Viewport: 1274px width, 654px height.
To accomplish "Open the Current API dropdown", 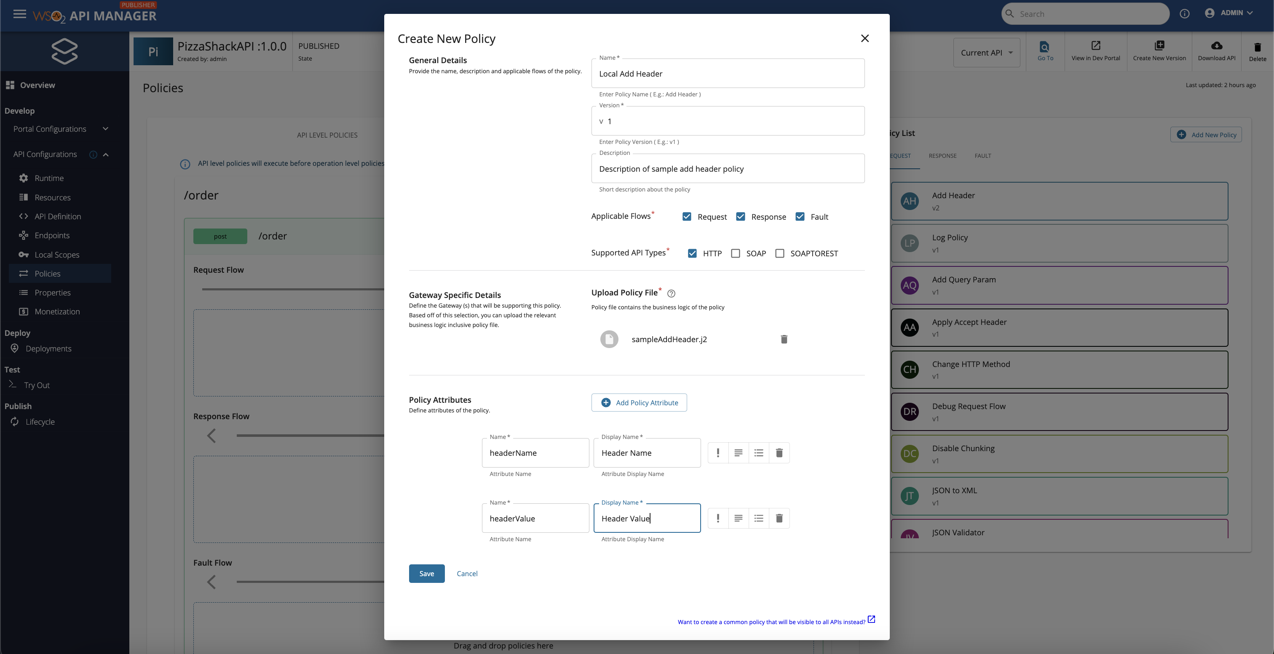I will coord(987,52).
